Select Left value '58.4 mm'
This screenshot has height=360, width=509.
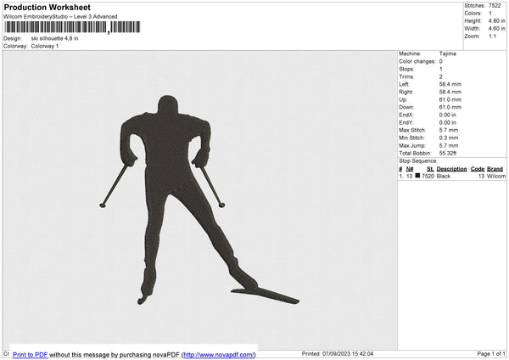(x=450, y=84)
